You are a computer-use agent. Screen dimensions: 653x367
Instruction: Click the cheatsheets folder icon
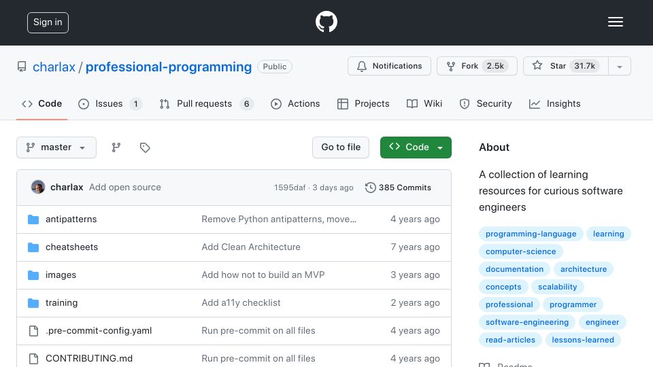(x=33, y=247)
